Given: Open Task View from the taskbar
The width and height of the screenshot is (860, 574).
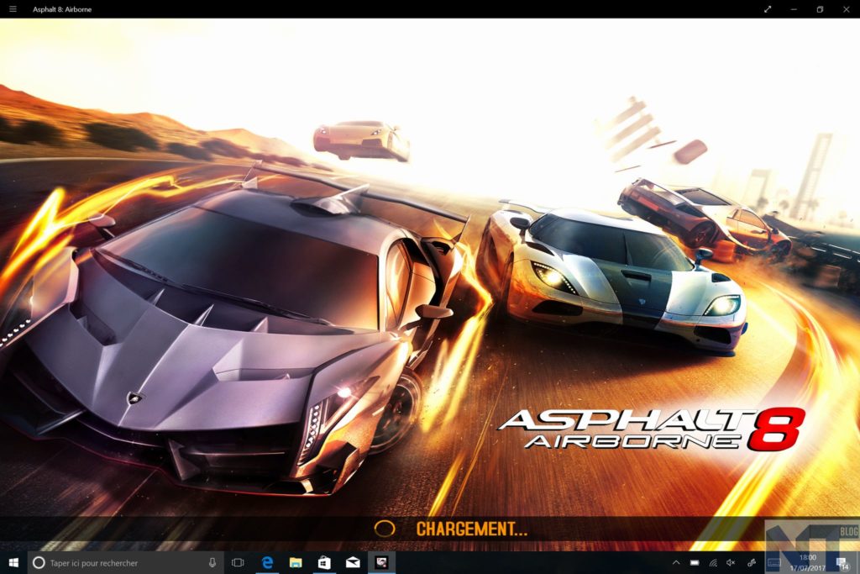Looking at the screenshot, I should tap(238, 562).
